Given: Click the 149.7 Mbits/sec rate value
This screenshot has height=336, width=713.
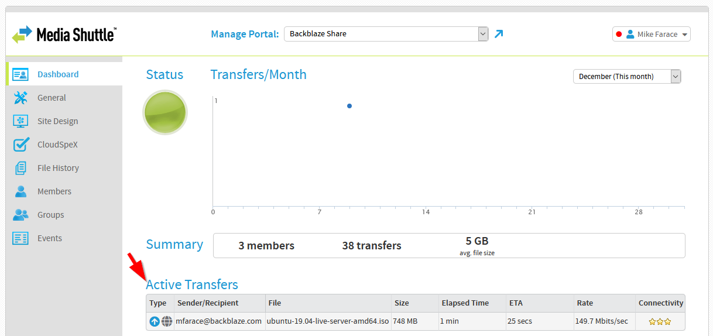Looking at the screenshot, I should pyautogui.click(x=602, y=321).
